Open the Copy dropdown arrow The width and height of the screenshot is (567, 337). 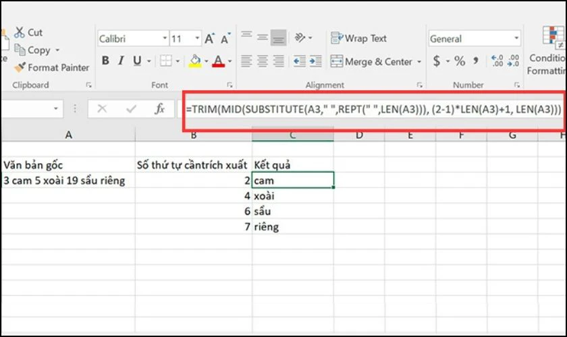[57, 50]
